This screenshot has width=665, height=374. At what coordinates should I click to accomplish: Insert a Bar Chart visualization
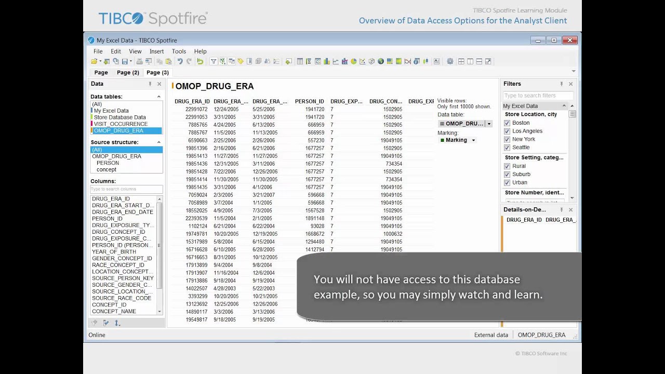click(327, 61)
